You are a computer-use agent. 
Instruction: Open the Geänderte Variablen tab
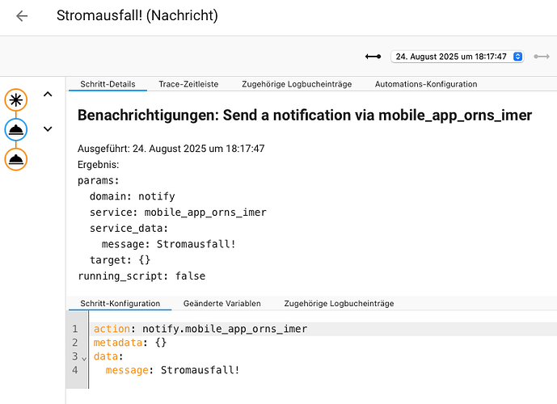pyautogui.click(x=222, y=304)
